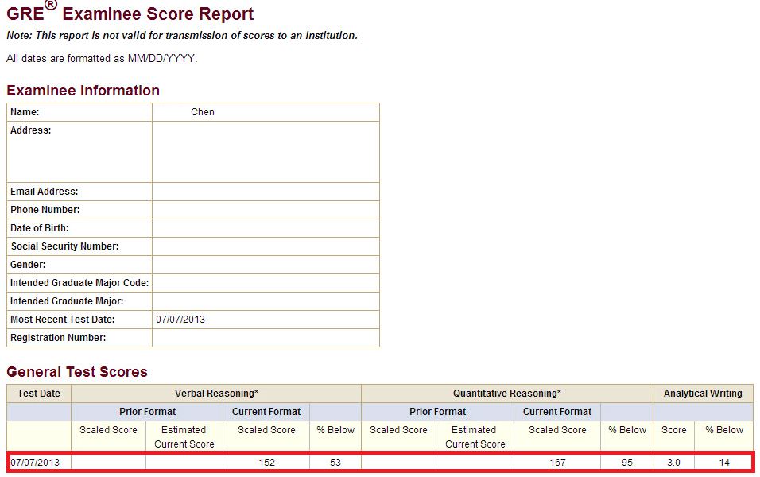760x477 pixels.
Task: Click Current Format under Quantitative Reasoning
Action: (x=557, y=412)
